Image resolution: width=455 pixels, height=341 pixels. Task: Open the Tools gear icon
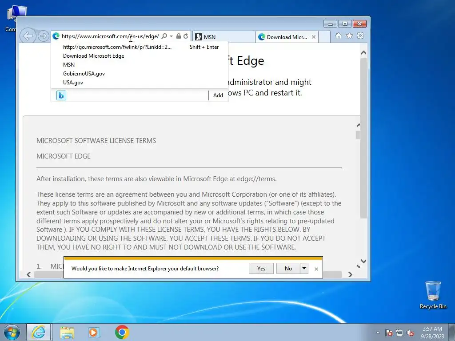point(360,36)
